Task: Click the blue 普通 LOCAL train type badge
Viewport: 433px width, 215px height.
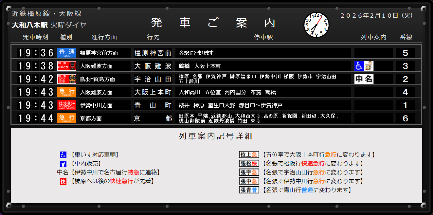Action: coord(67,53)
